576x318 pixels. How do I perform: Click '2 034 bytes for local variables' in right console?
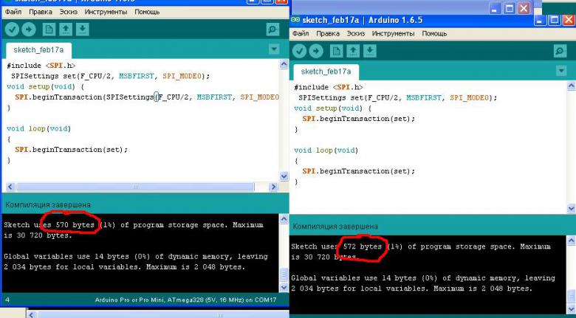tap(360, 288)
